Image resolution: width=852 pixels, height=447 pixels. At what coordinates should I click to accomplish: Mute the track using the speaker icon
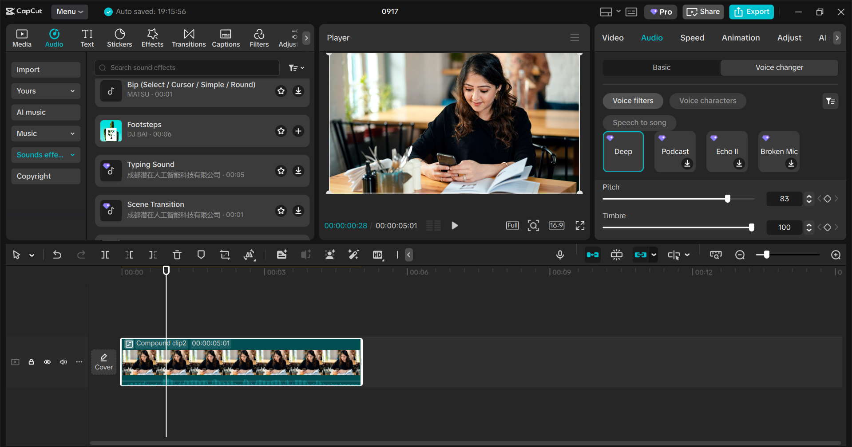click(x=63, y=362)
